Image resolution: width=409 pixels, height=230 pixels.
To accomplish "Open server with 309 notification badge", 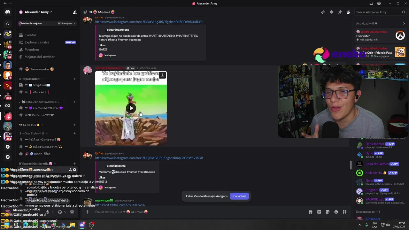I will pyautogui.click(x=8, y=96).
